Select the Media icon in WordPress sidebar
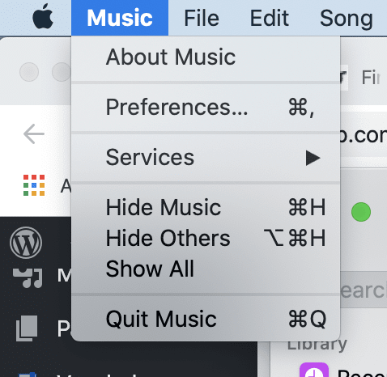Image resolution: width=387 pixels, height=377 pixels. (x=28, y=277)
